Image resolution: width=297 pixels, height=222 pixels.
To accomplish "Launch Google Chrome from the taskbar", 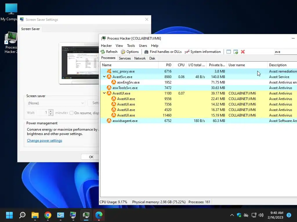I will point(48,215).
